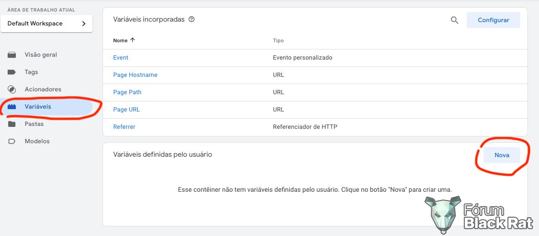
Task: Expand the Default Workspace selector
Action: pyautogui.click(x=46, y=24)
